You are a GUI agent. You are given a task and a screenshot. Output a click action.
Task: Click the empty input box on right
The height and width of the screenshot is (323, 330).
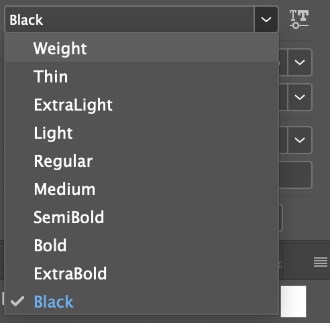(295, 175)
